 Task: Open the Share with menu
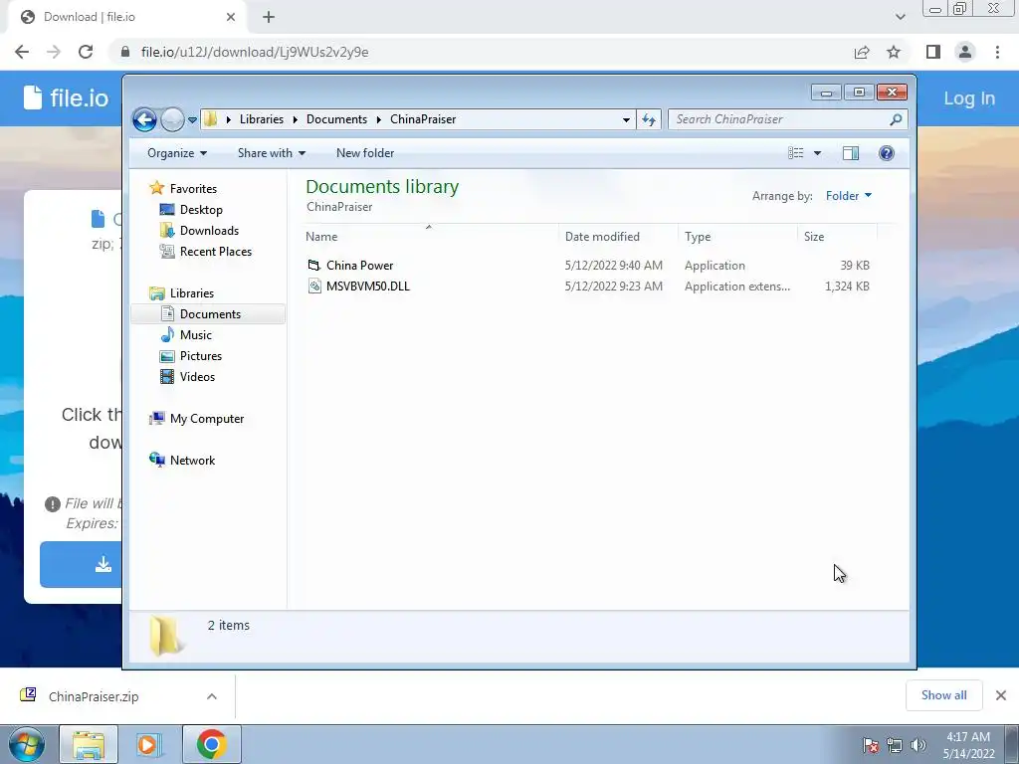271,153
